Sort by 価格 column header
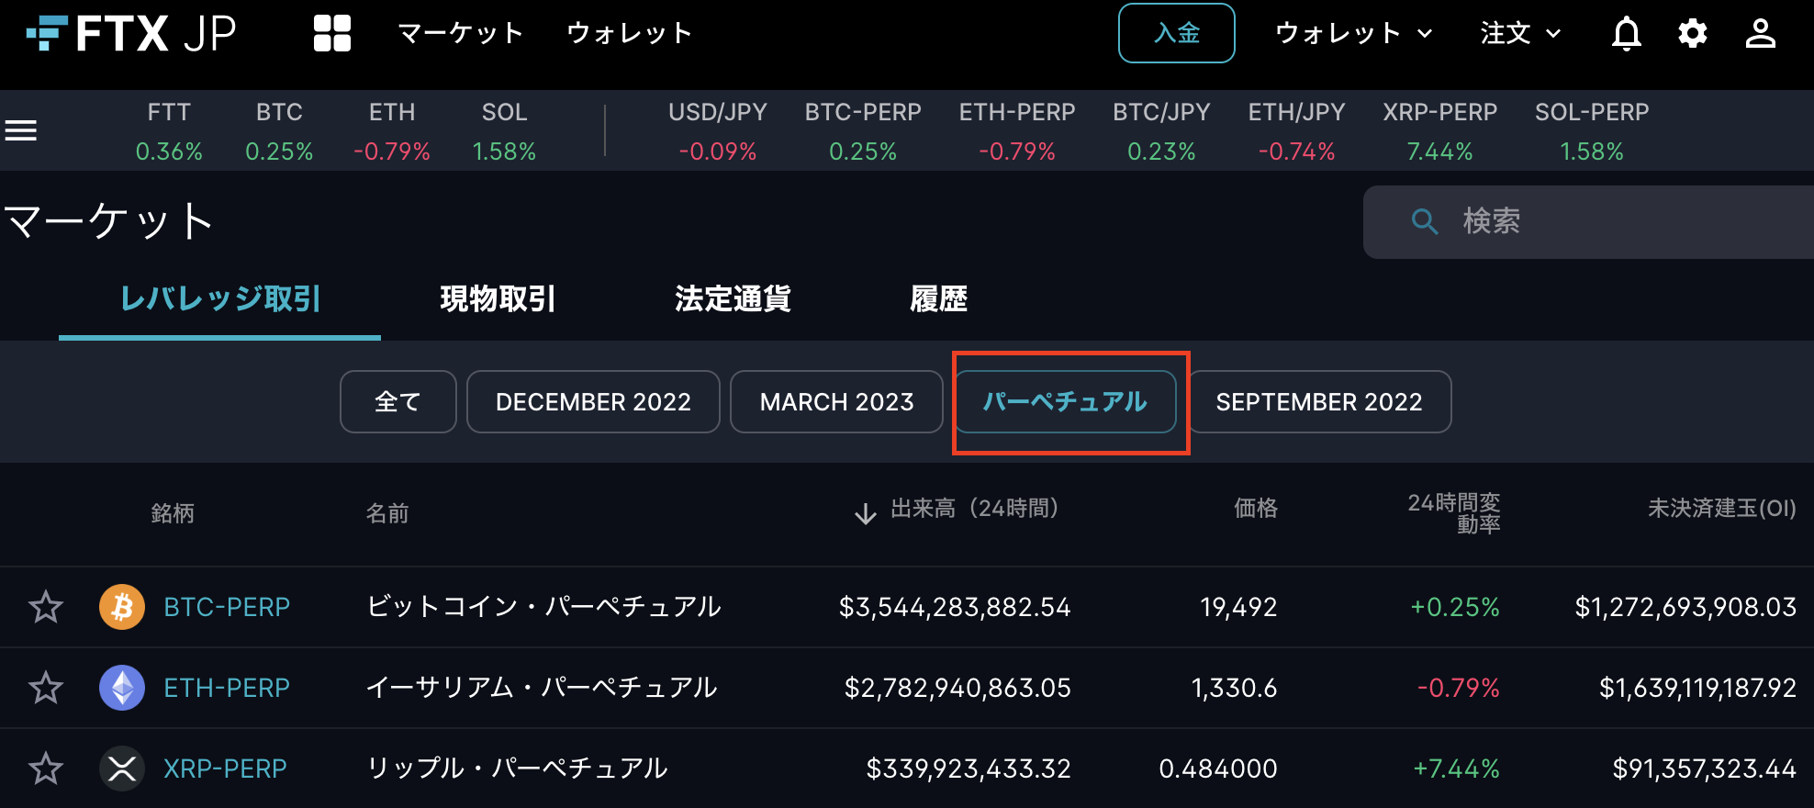The height and width of the screenshot is (808, 1814). click(x=1256, y=509)
